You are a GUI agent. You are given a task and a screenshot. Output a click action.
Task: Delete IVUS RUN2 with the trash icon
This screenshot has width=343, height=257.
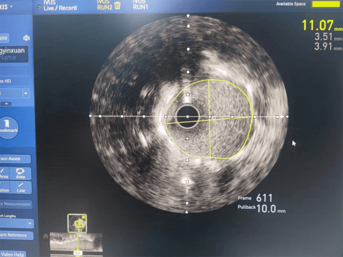coord(117,6)
